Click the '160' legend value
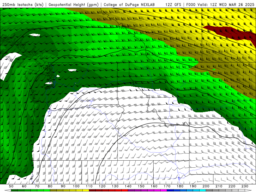 click(x=154, y=186)
